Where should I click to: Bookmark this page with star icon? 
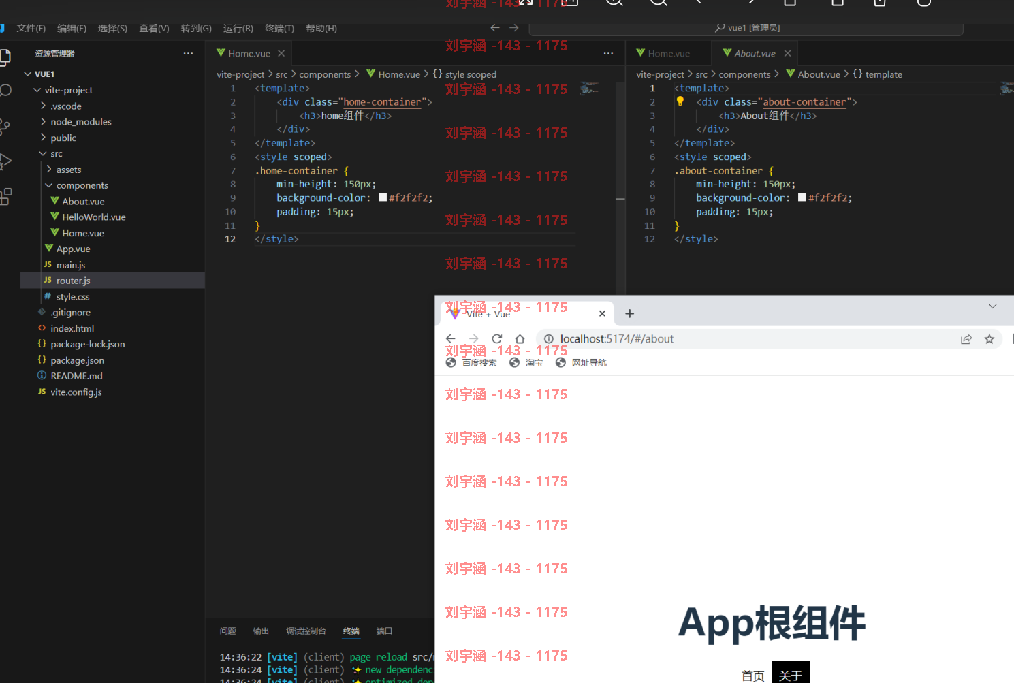pyautogui.click(x=989, y=339)
